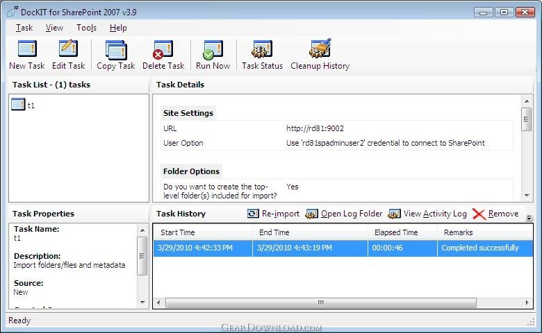The height and width of the screenshot is (333, 542).
Task: Click the Ready status bar text
Action: (x=19, y=321)
